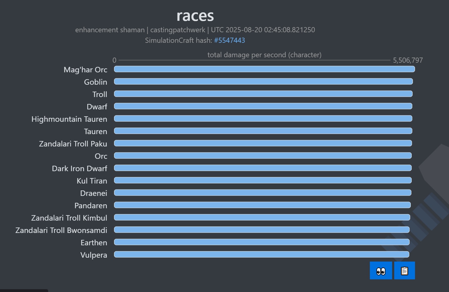Image resolution: width=449 pixels, height=292 pixels.
Task: Click the Highmountain Tauren label
Action: coord(69,119)
